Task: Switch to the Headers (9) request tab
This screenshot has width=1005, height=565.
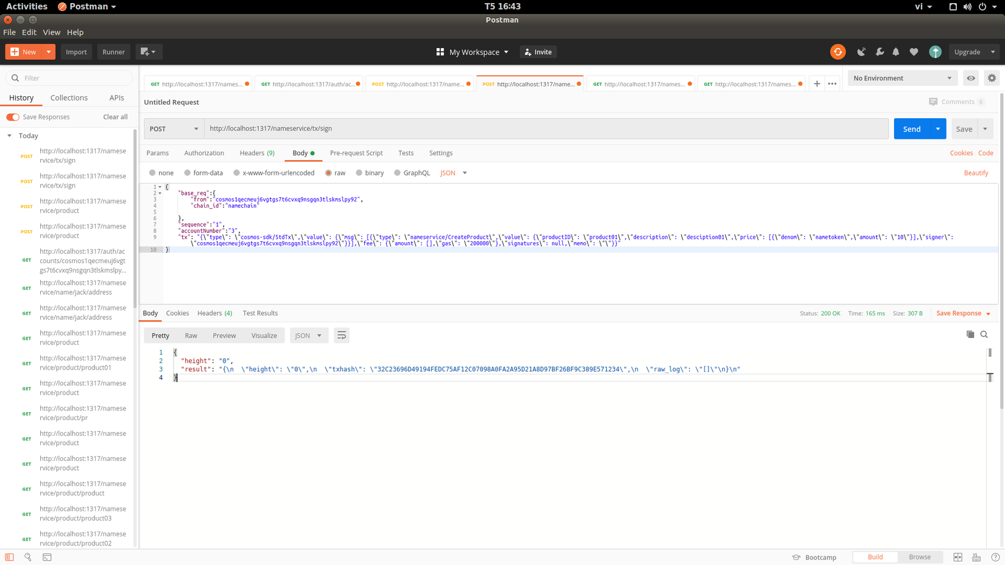Action: tap(257, 153)
